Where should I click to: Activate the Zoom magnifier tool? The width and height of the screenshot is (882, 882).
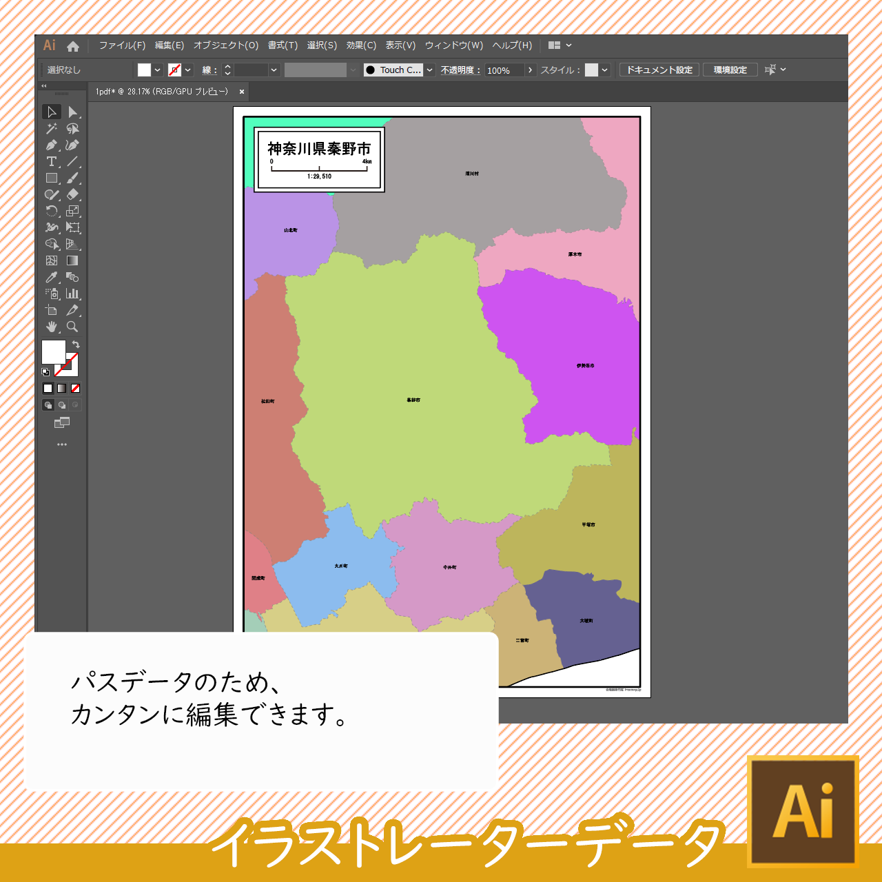point(72,327)
